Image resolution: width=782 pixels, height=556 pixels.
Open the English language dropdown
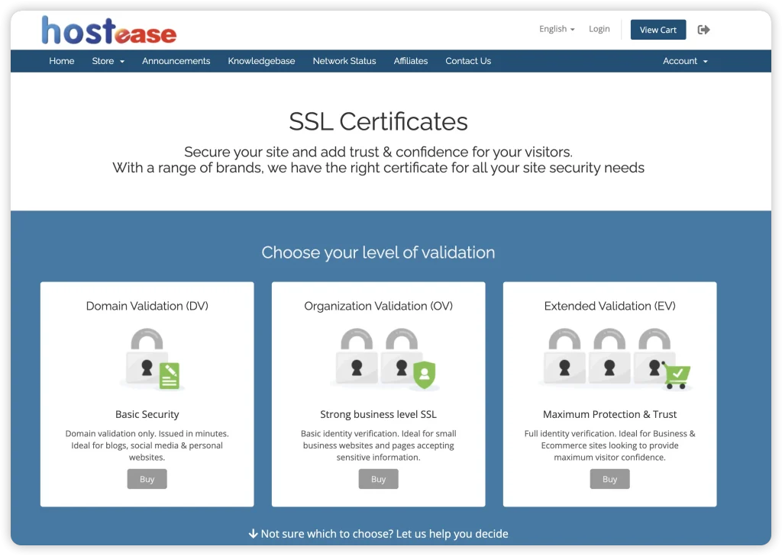pyautogui.click(x=557, y=29)
